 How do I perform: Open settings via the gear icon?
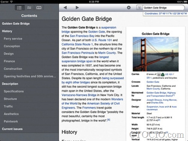(129, 8)
